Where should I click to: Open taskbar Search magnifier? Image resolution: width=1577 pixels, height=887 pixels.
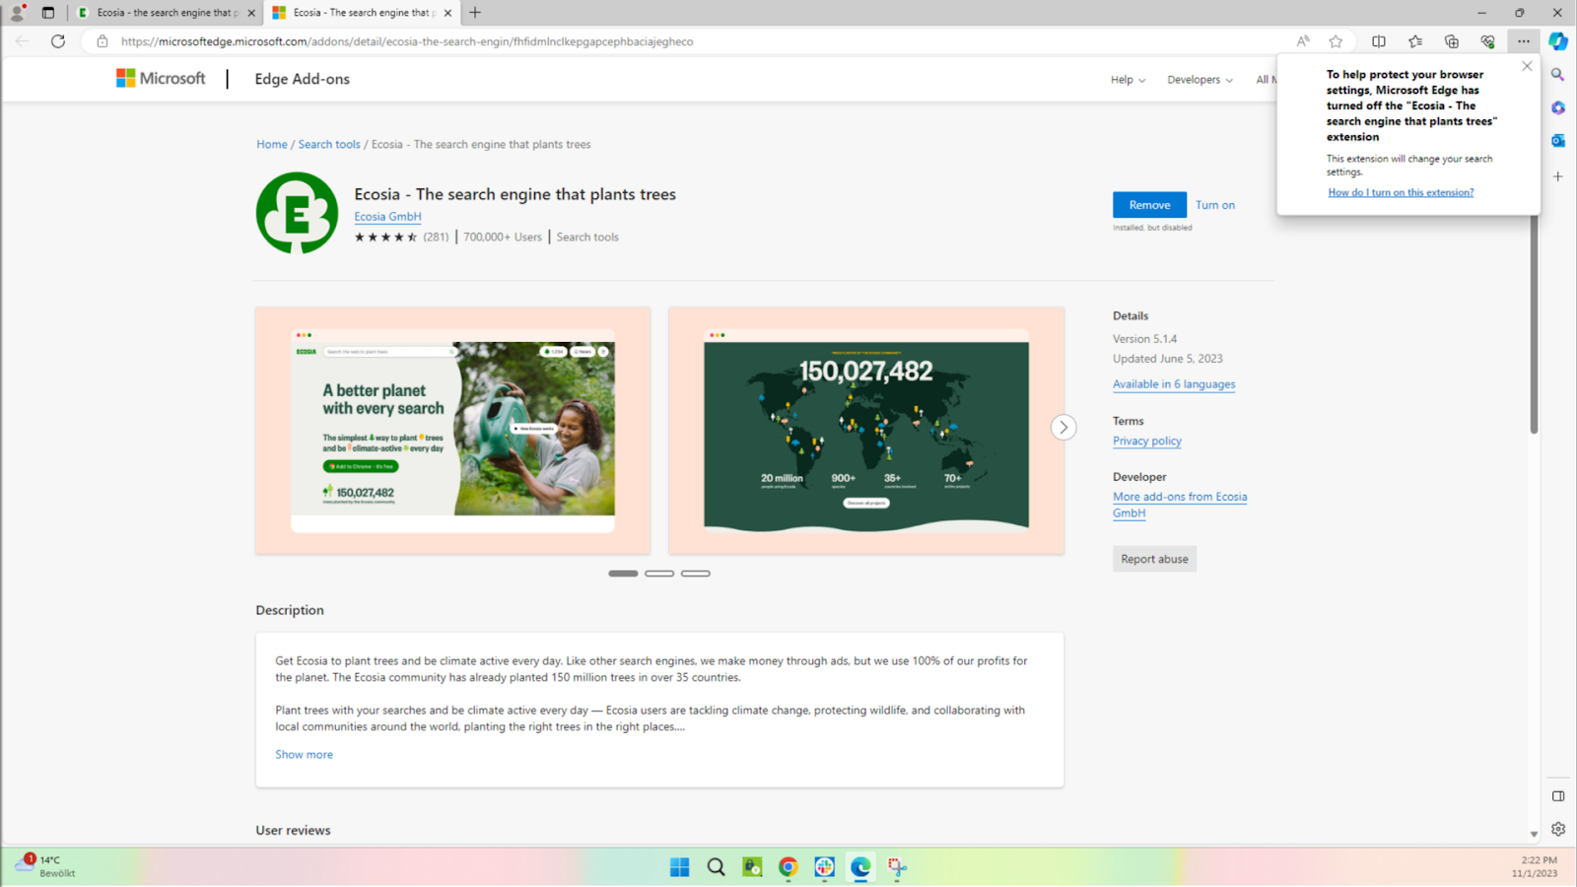pos(717,867)
